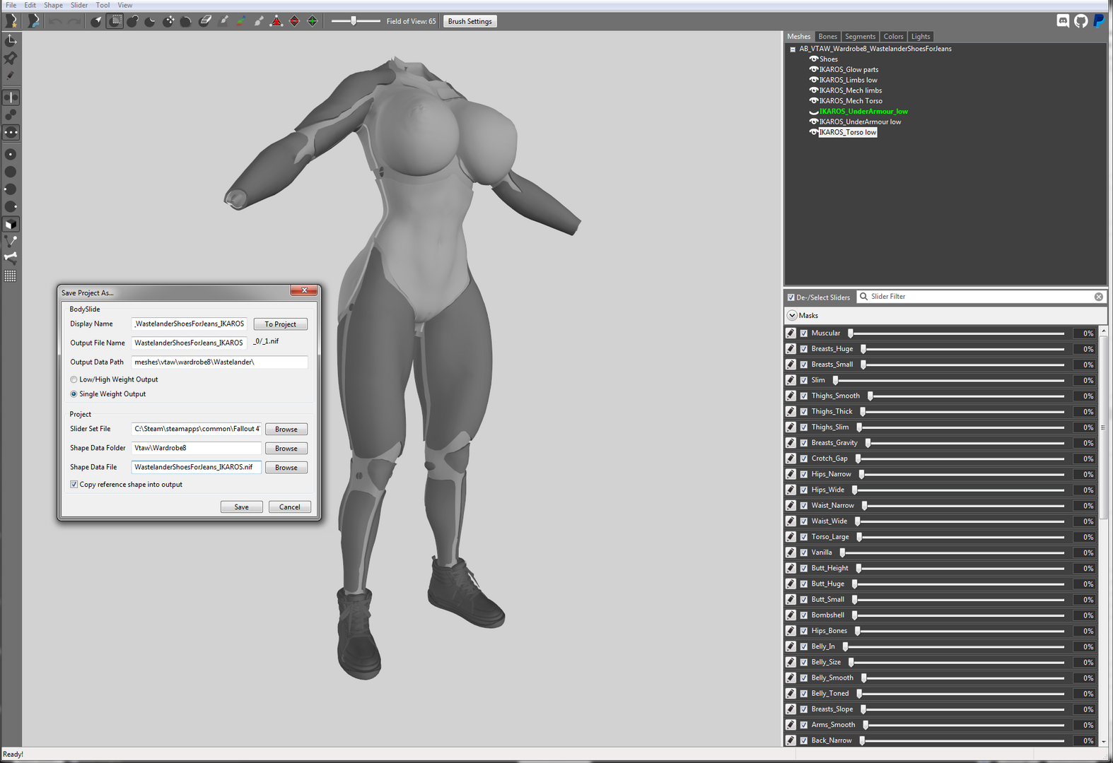Toggle the floor grid icon
This screenshot has width=1113, height=763.
(11, 276)
